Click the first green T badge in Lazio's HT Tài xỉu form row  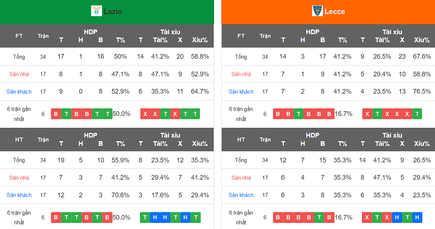[x=145, y=218]
